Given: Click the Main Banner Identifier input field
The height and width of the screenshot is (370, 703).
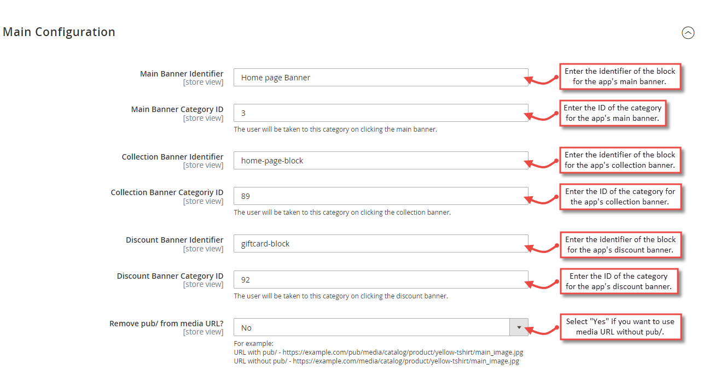Looking at the screenshot, I should [x=381, y=78].
